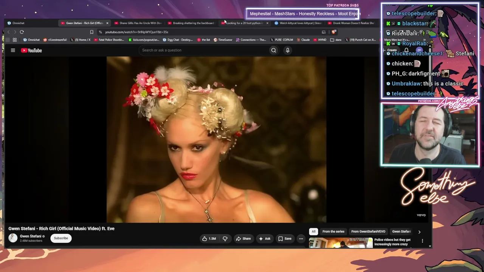Viewport: 484px width, 272px height.
Task: Share the Rich Girl video
Action: point(243,239)
